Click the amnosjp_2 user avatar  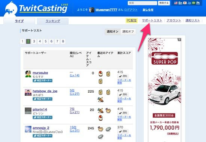tap(28, 129)
